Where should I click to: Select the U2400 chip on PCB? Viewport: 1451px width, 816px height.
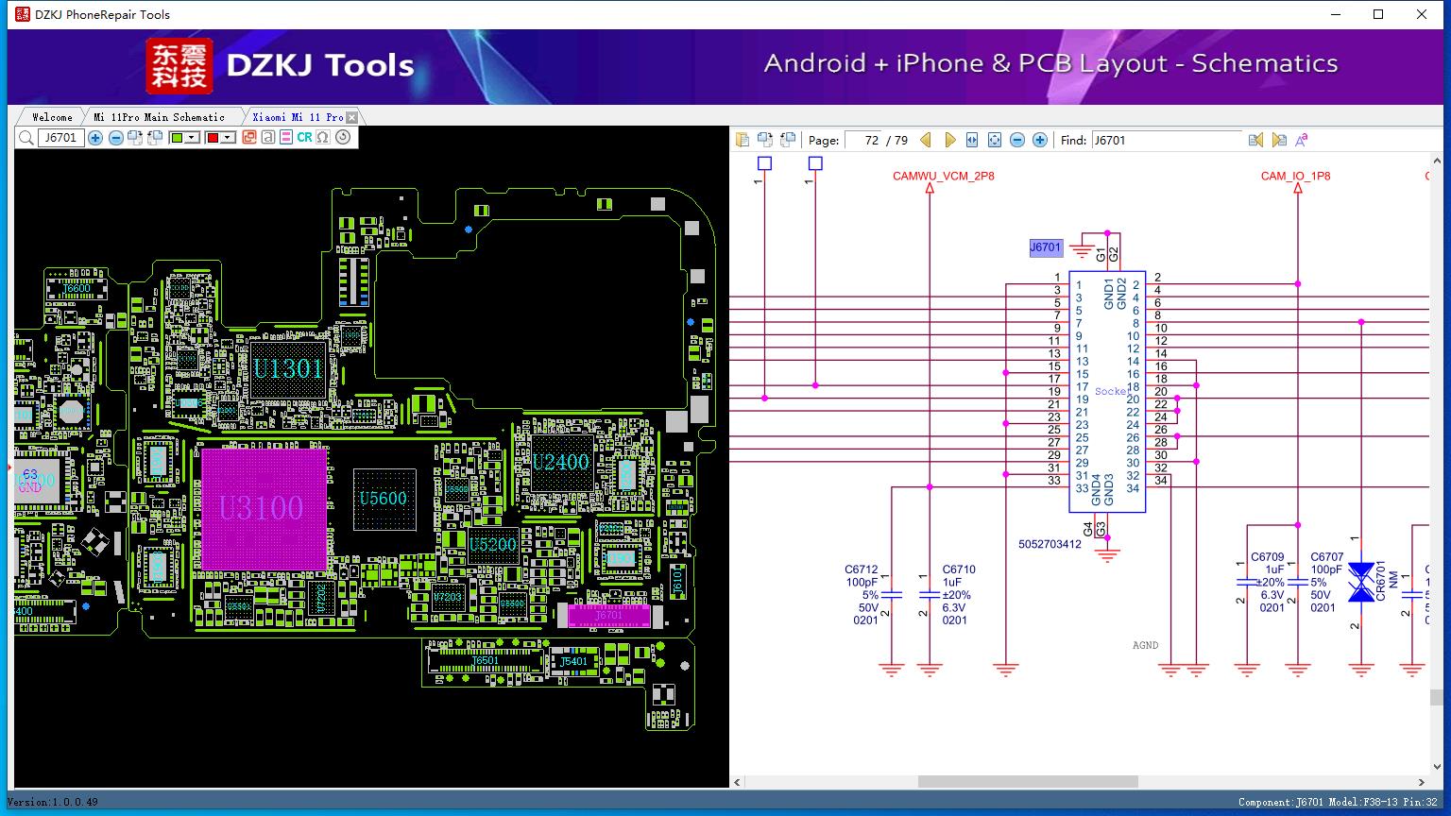tap(561, 462)
